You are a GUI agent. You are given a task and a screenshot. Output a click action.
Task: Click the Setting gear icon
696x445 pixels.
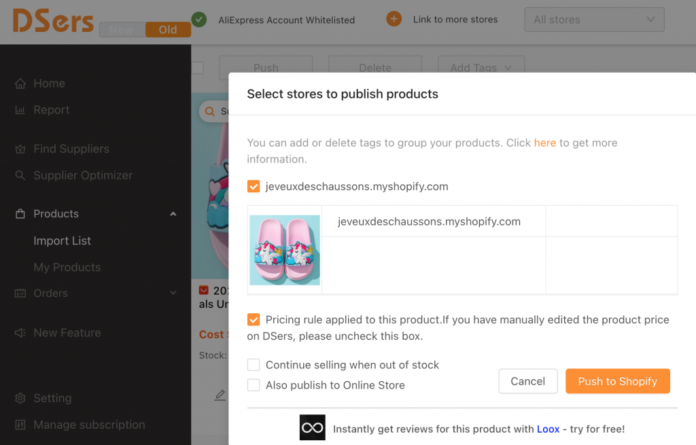(20, 398)
